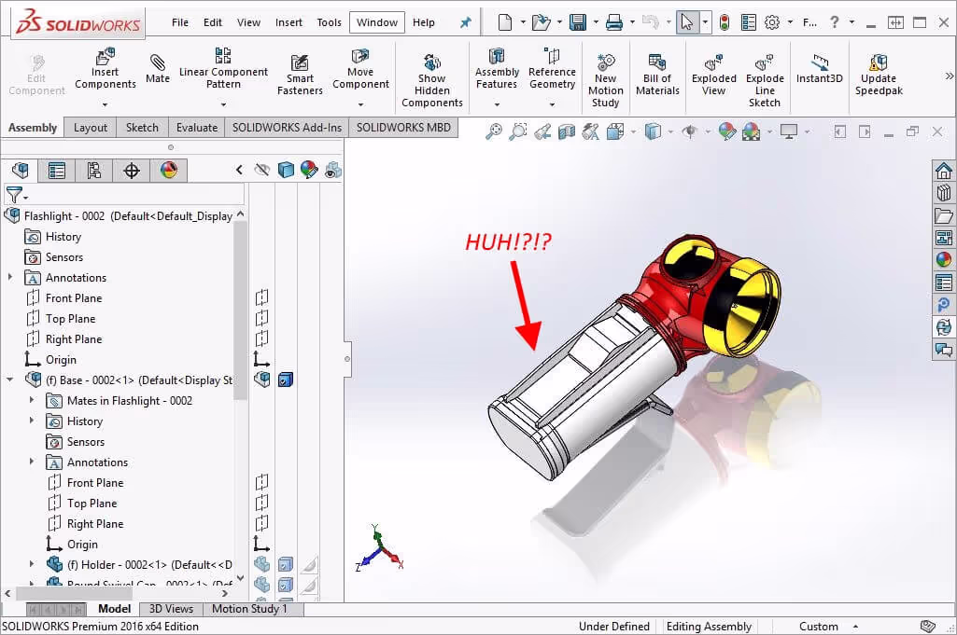Screen dimensions: 957x635
Task: Toggle the hide/show eye column header
Action: 261,170
